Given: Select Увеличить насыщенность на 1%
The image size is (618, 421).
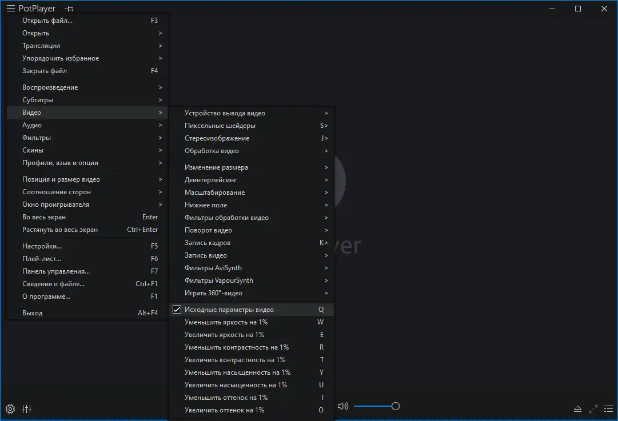Looking at the screenshot, I should point(252,385).
